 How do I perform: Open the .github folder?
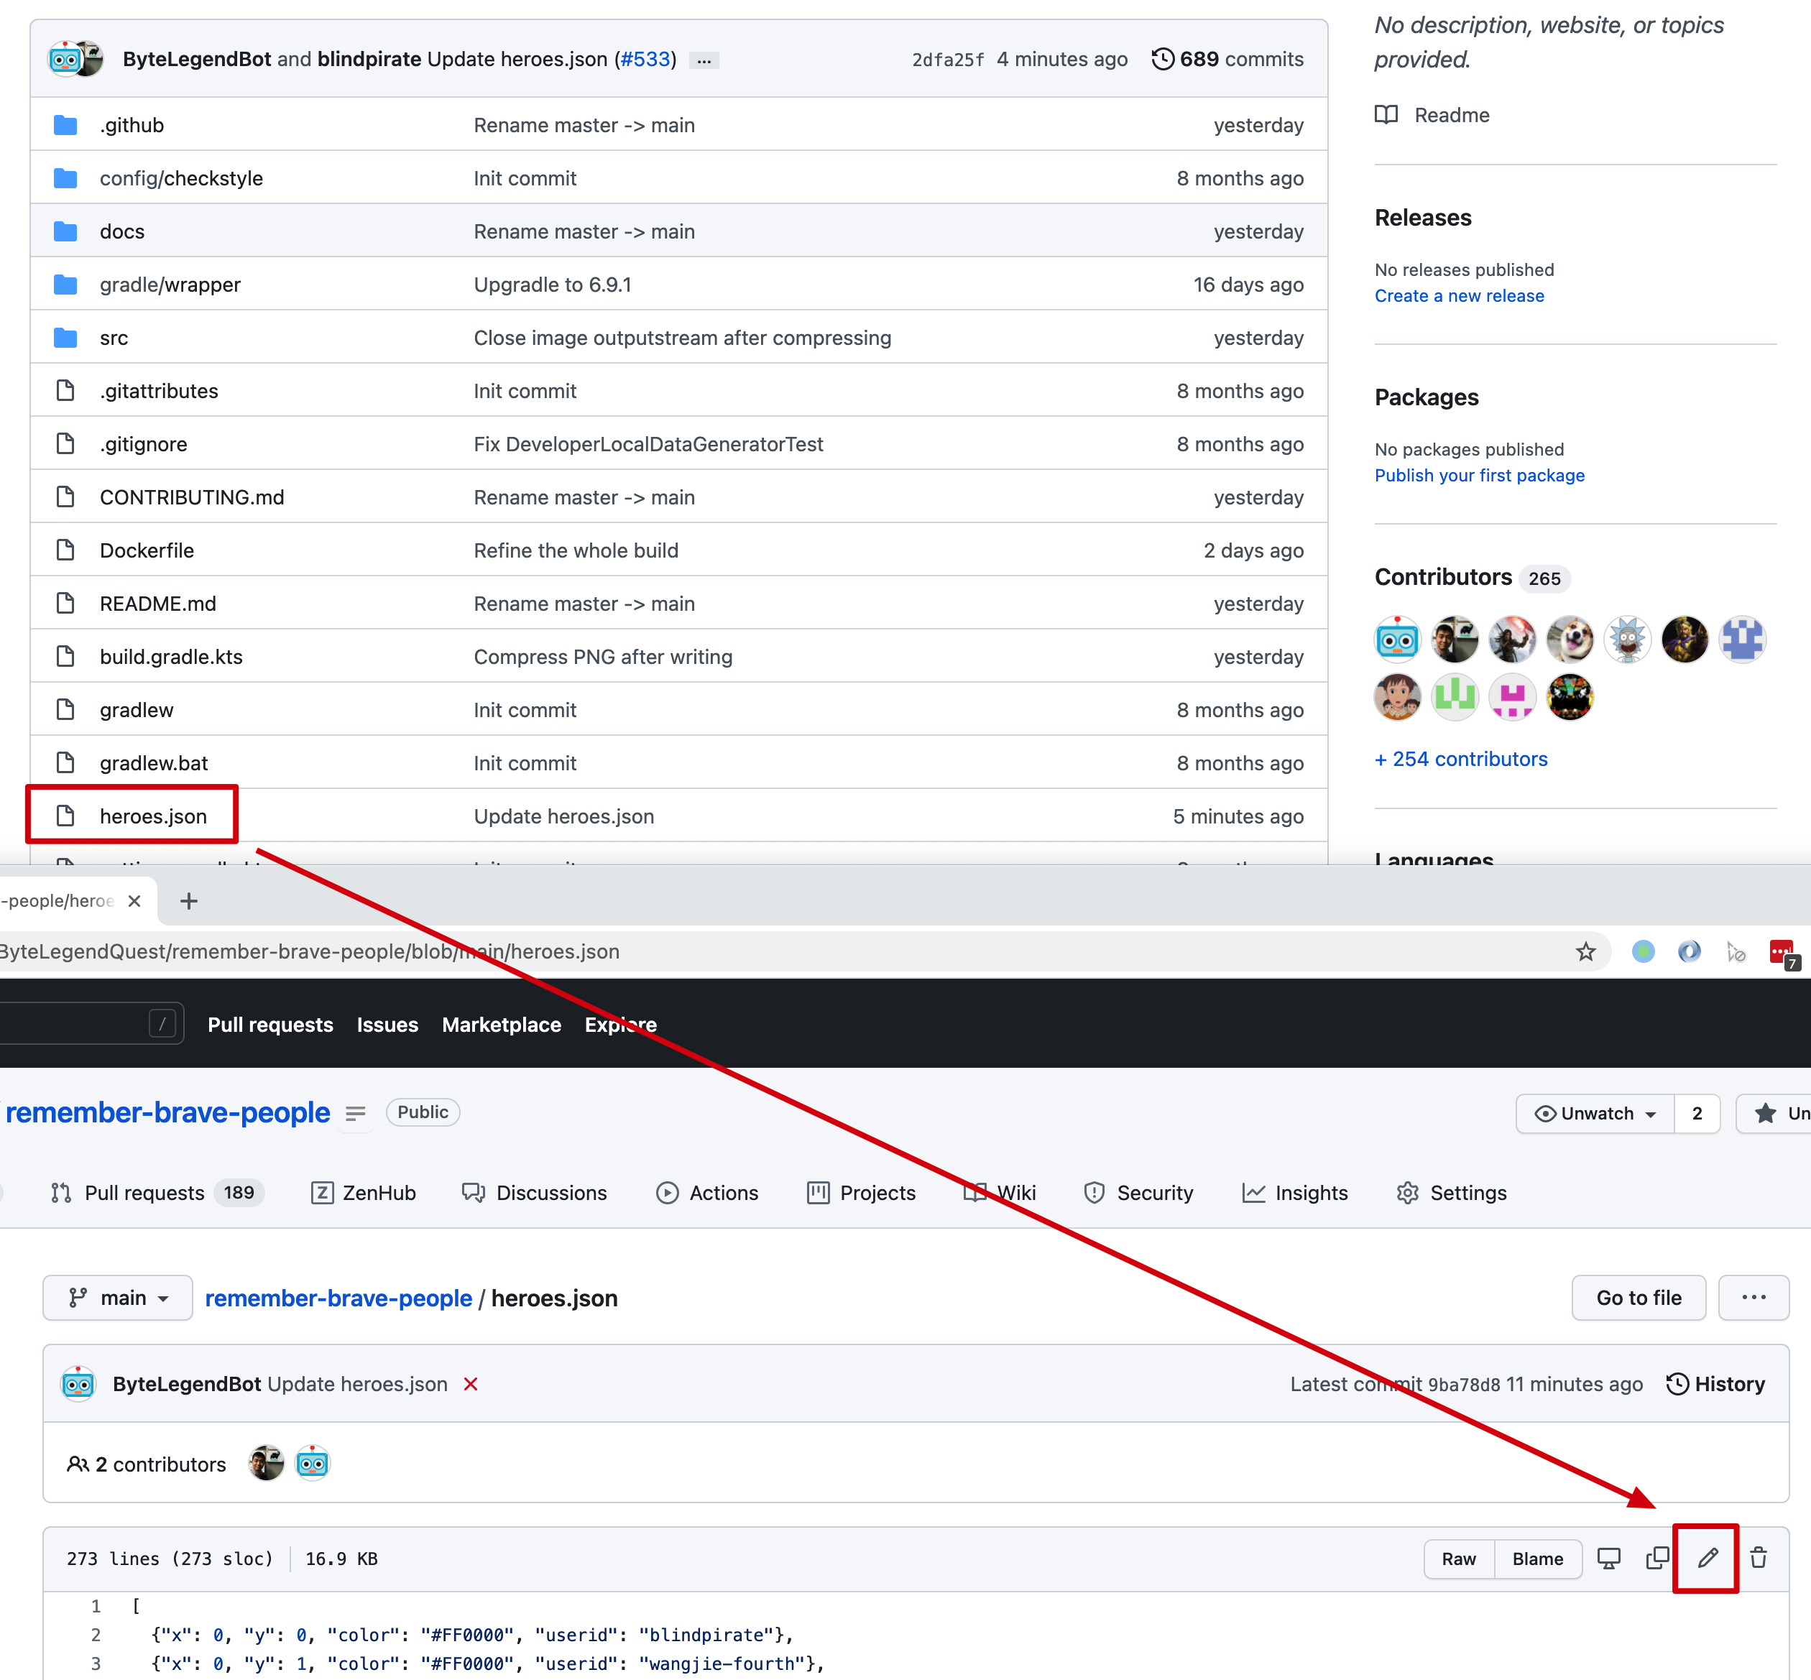(132, 124)
